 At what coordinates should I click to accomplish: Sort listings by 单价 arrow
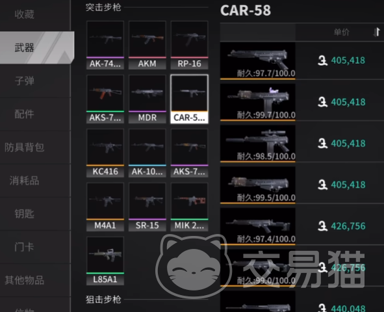click(x=377, y=32)
